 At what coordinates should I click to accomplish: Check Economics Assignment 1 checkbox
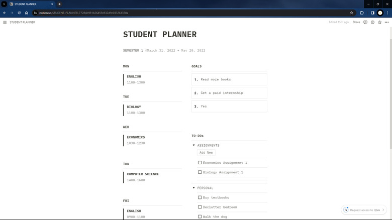pyautogui.click(x=200, y=163)
